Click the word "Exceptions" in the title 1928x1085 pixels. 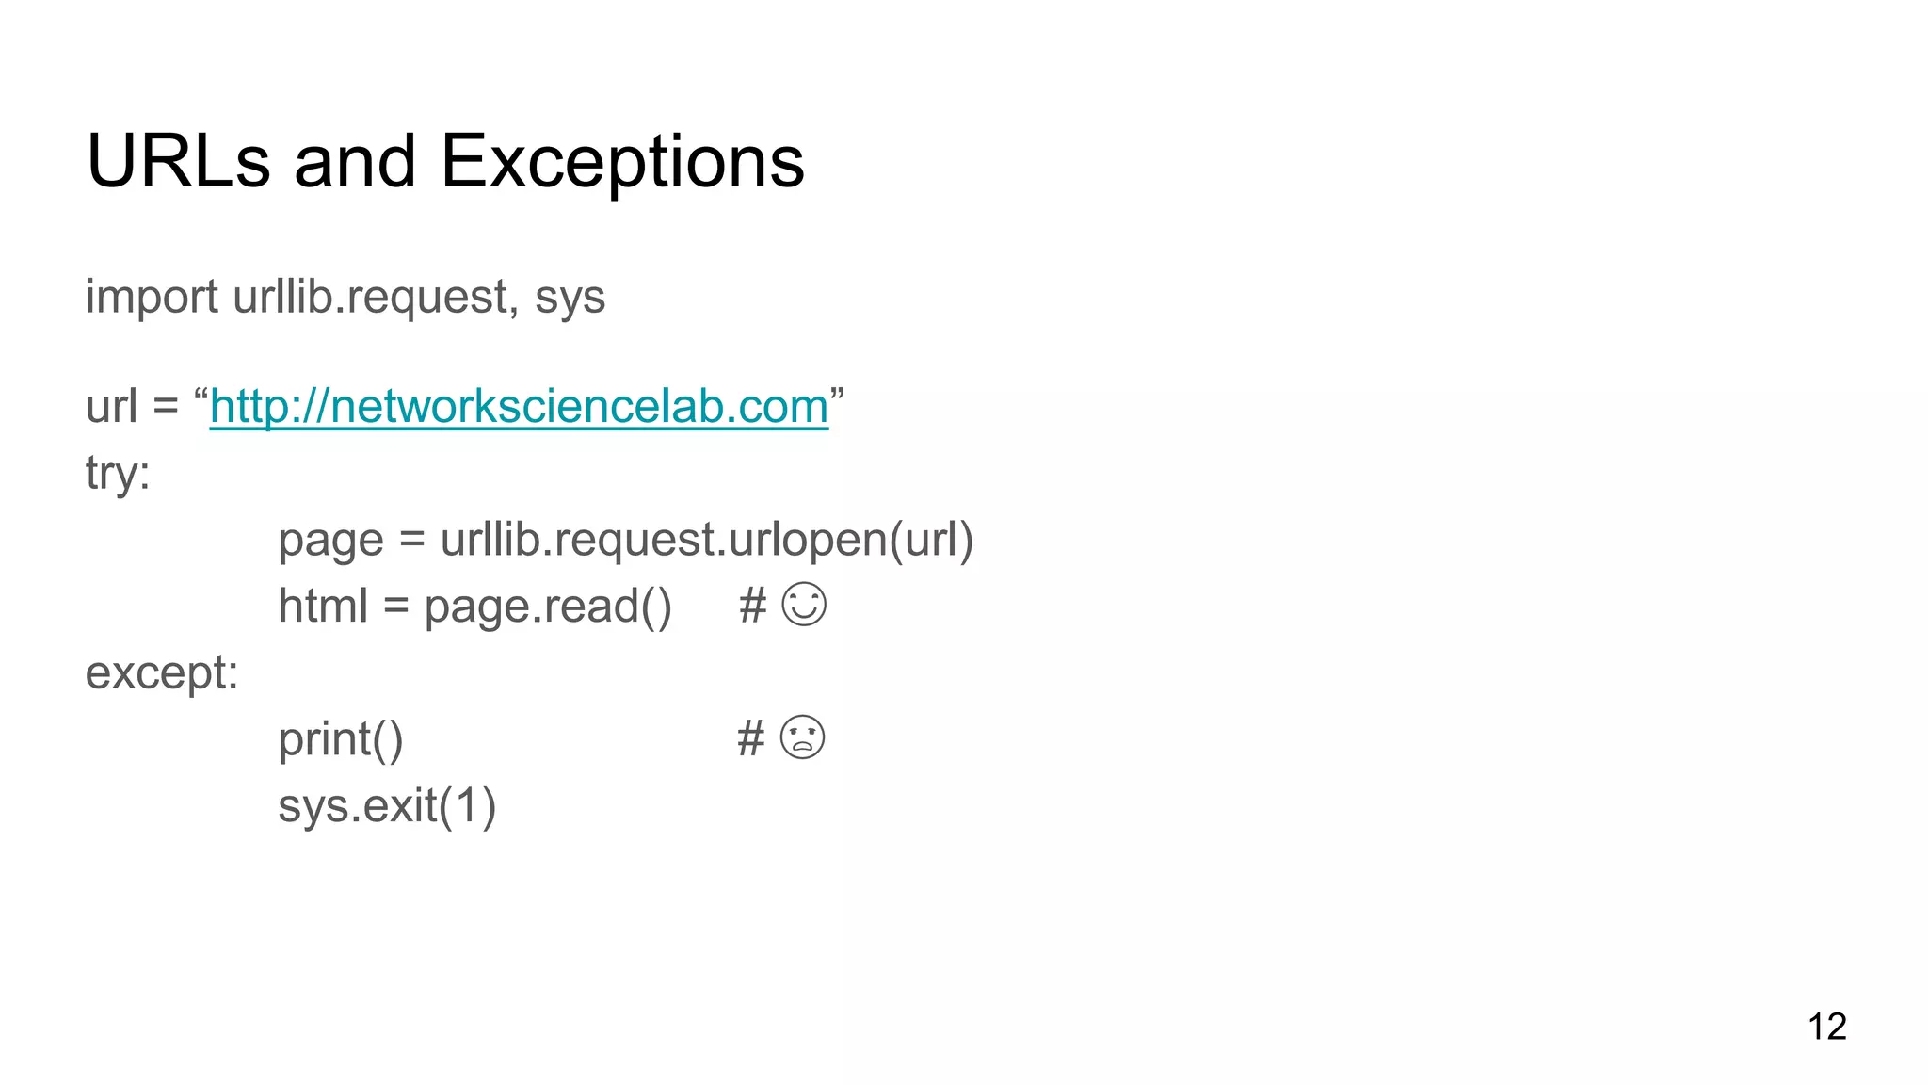pyautogui.click(x=622, y=161)
